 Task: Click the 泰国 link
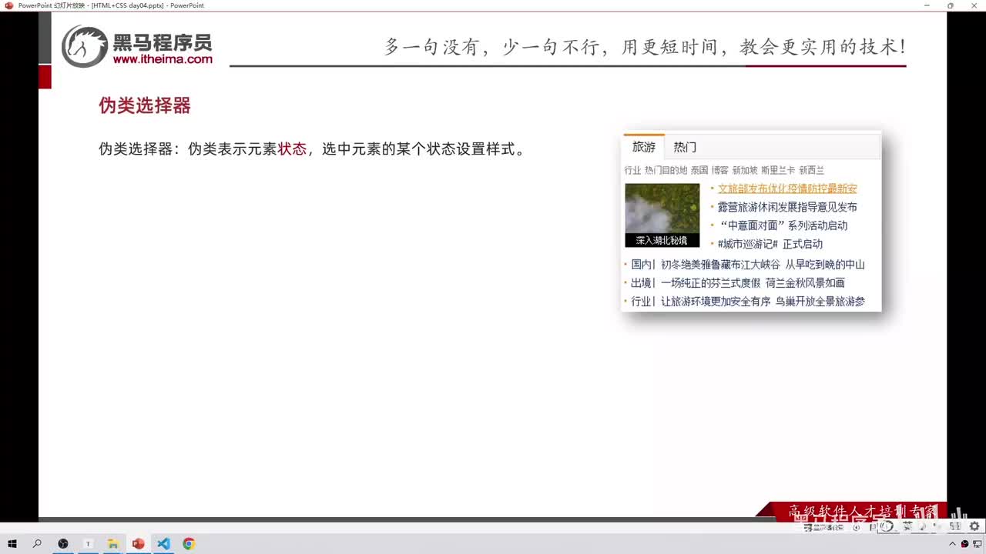click(x=699, y=170)
